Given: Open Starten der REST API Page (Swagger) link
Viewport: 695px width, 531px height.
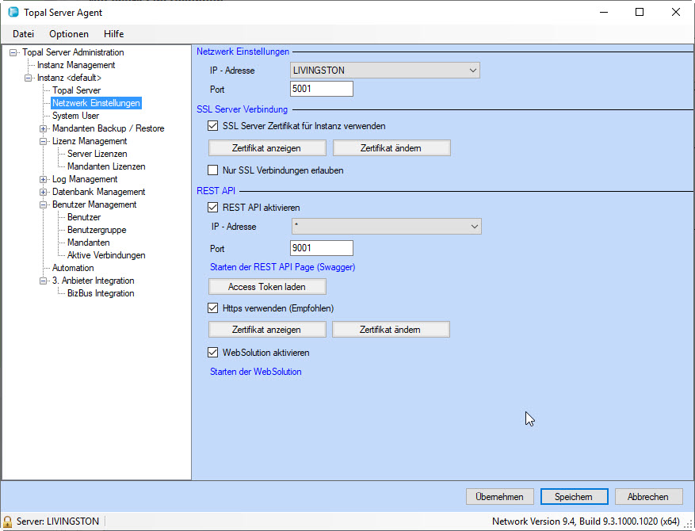Looking at the screenshot, I should coord(282,267).
